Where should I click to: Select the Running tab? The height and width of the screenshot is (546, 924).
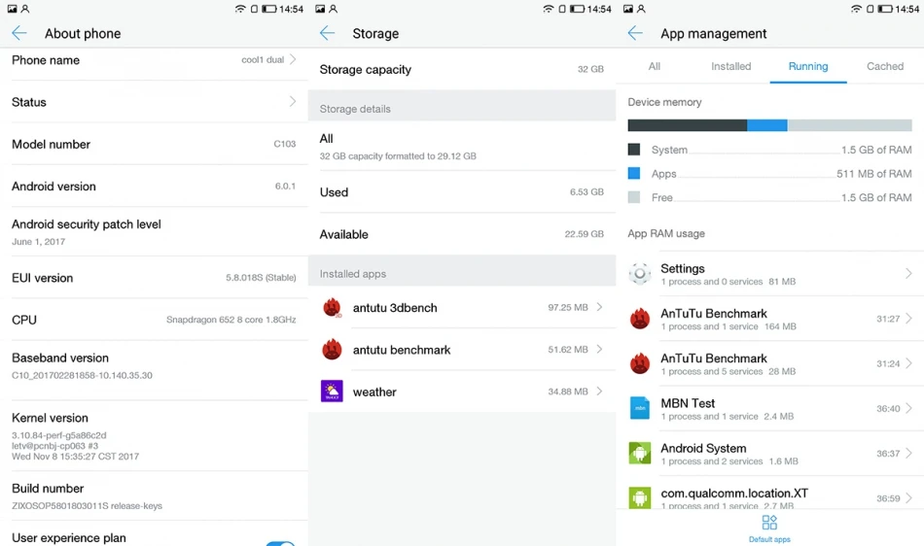point(808,66)
